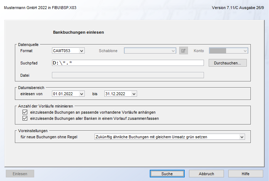Open the Format dropdown showing CAMT053
The image size is (269, 181).
[81, 51]
